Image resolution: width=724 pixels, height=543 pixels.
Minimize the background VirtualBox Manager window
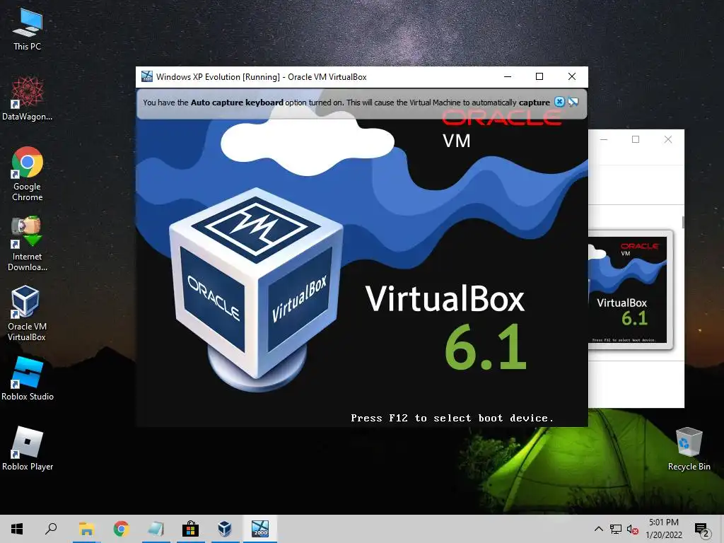click(604, 139)
